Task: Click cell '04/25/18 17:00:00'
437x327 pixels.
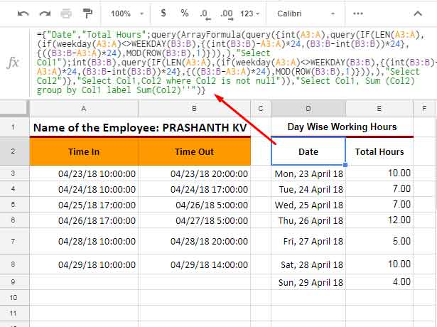Action: click(x=84, y=205)
